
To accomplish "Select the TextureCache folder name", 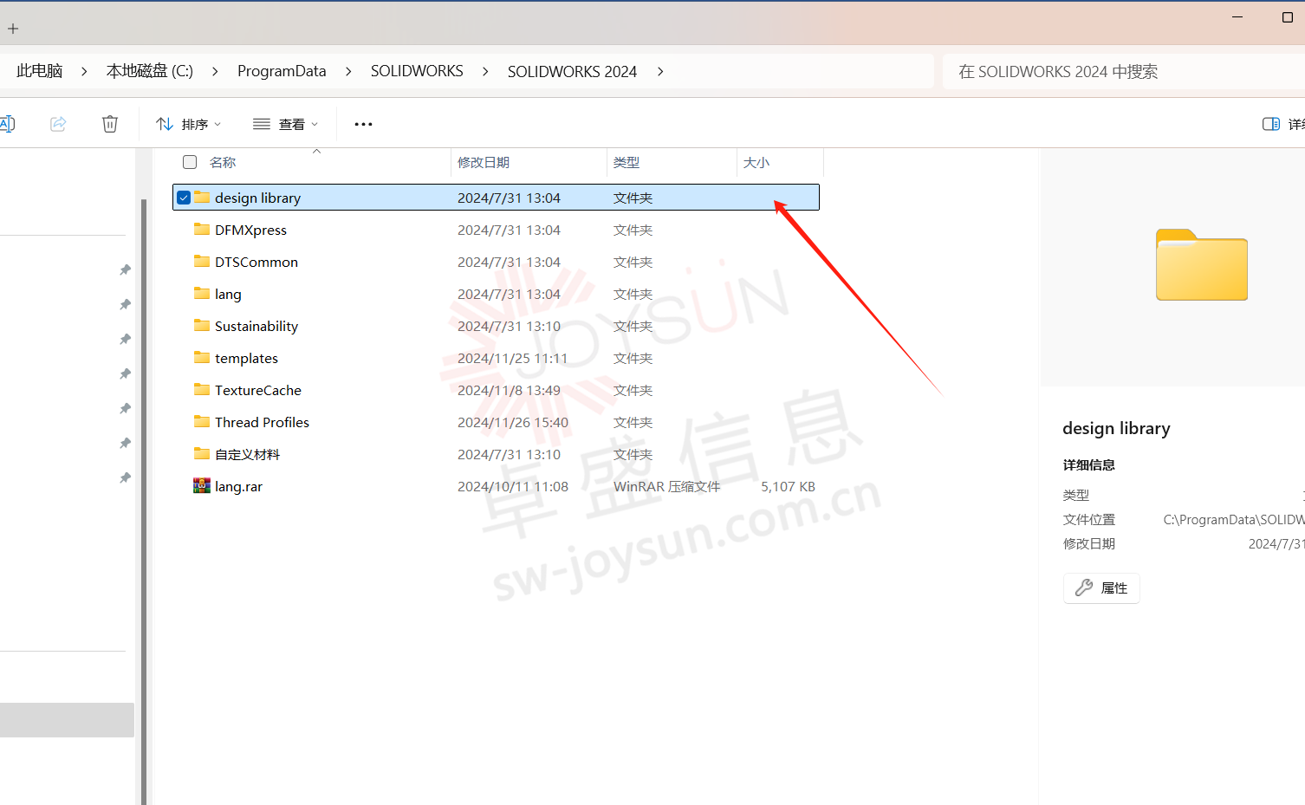I will 258,390.
